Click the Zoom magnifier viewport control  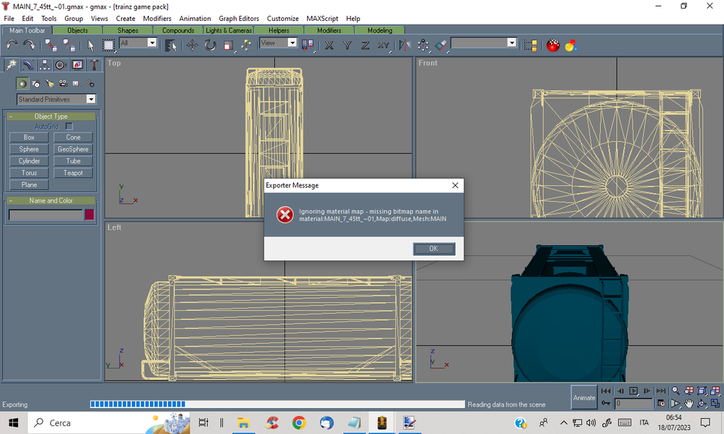coord(675,391)
